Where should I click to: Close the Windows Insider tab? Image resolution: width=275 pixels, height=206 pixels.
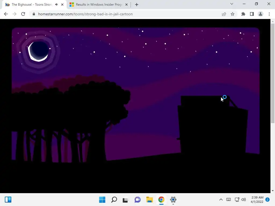tap(126, 5)
